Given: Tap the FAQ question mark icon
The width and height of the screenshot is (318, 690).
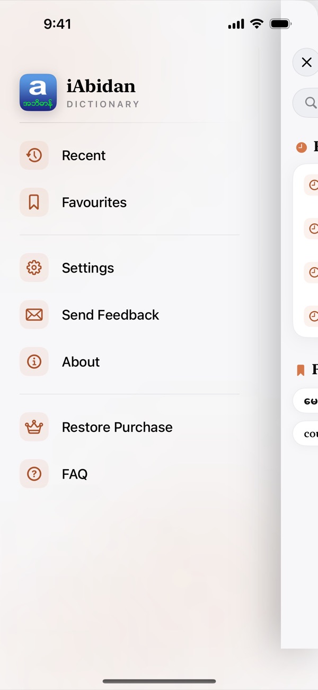Looking at the screenshot, I should click(34, 474).
